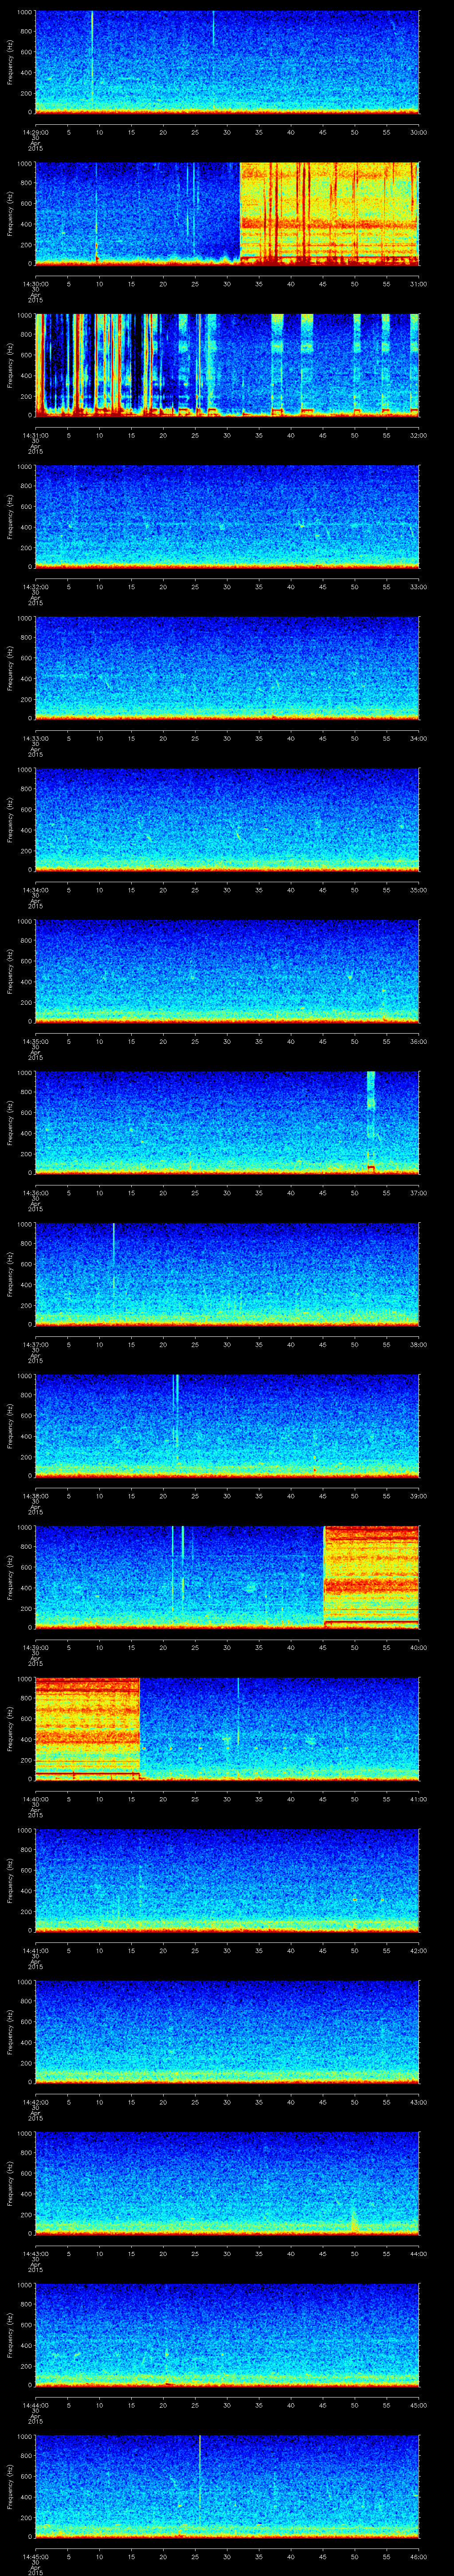The height and width of the screenshot is (2576, 454).
Task: Click the spectrogram panel starting at 14:34:00
Action: pyautogui.click(x=227, y=819)
